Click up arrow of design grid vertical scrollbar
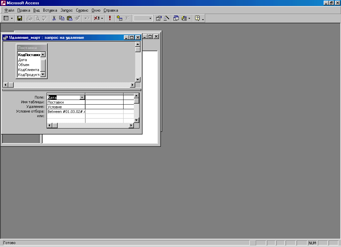 pos(136,96)
